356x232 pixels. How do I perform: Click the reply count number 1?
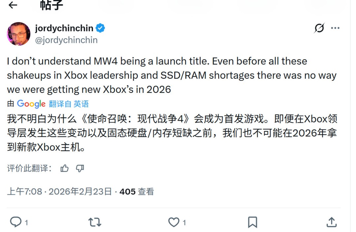[24, 222]
